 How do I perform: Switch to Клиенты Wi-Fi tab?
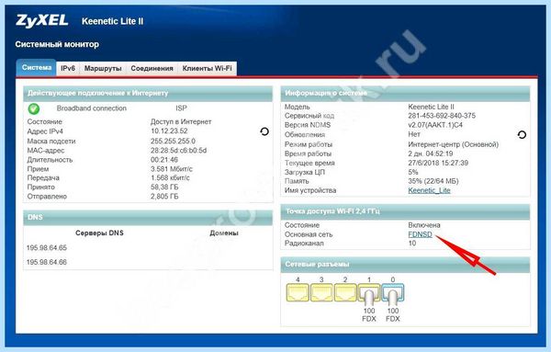pyautogui.click(x=207, y=68)
